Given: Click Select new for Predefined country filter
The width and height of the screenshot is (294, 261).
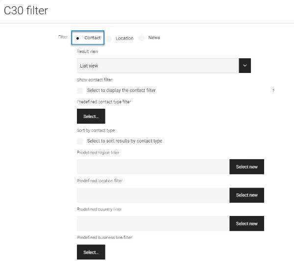Looking at the screenshot, I should (x=246, y=223).
